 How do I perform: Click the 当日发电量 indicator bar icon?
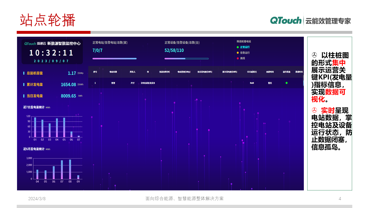24,96
